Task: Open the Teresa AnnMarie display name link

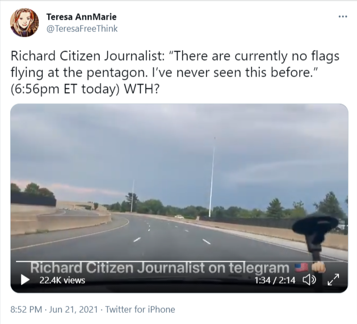Action: [81, 17]
